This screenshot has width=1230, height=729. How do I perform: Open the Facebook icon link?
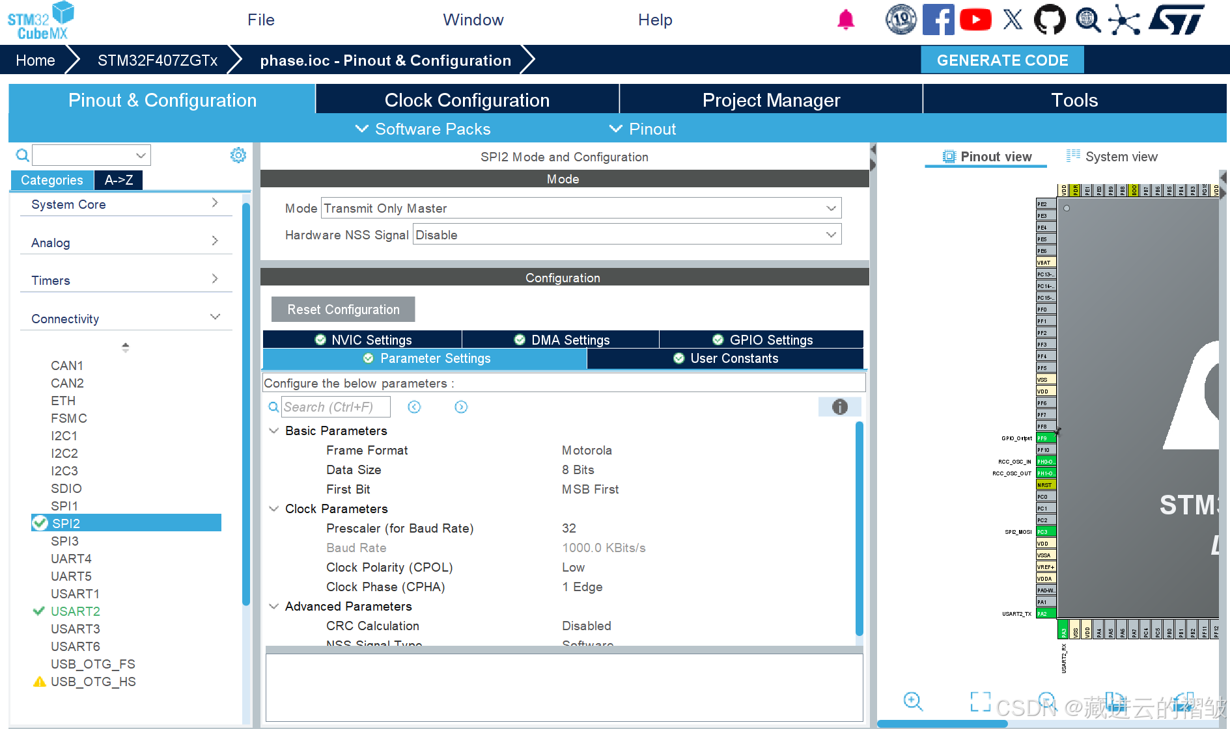(x=938, y=20)
